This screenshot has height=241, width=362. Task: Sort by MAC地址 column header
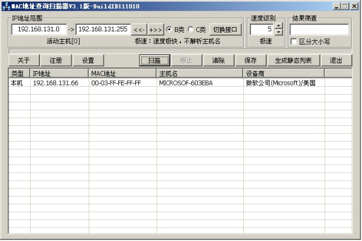pos(122,73)
